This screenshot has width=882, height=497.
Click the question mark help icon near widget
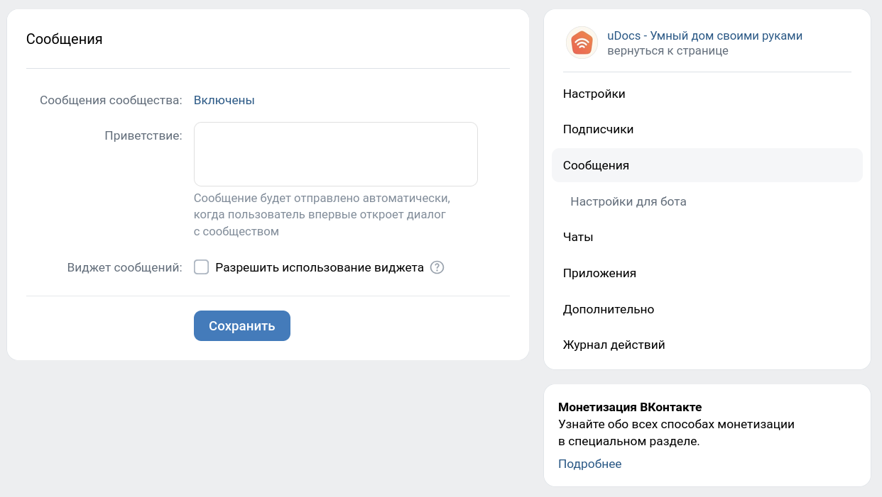coord(437,267)
